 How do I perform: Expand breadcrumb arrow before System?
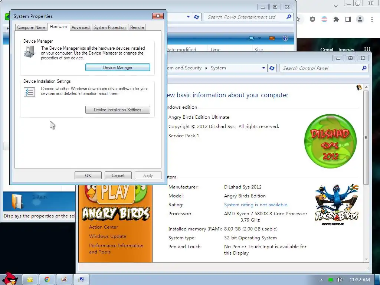(x=206, y=68)
